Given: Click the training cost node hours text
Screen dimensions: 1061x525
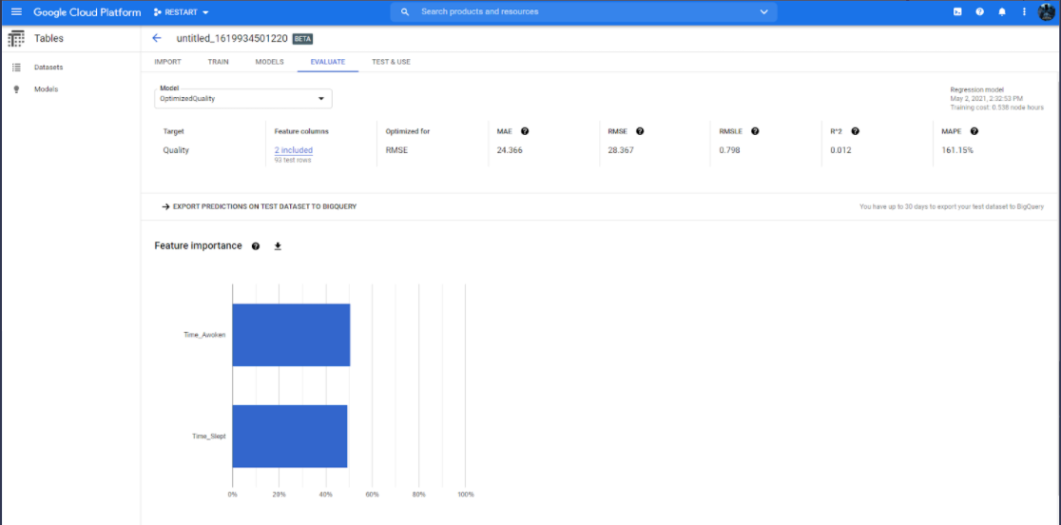Looking at the screenshot, I should pos(996,107).
